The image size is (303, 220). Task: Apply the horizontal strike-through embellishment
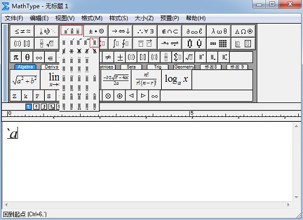[72, 52]
